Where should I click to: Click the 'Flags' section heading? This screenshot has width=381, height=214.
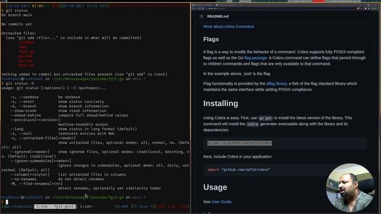pos(211,39)
